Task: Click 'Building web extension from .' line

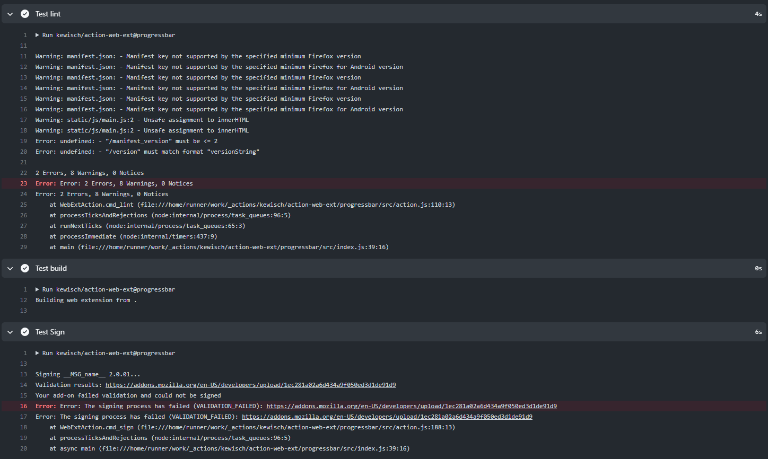Action: click(x=86, y=300)
